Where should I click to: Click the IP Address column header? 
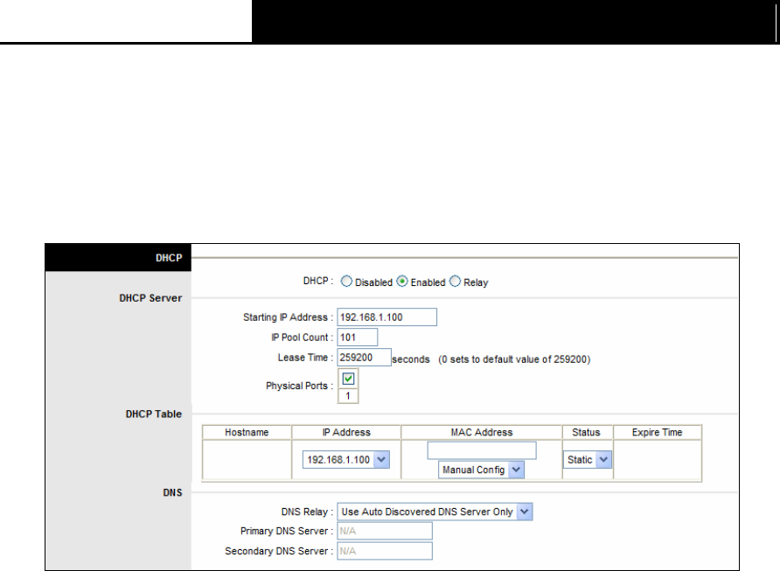[346, 432]
